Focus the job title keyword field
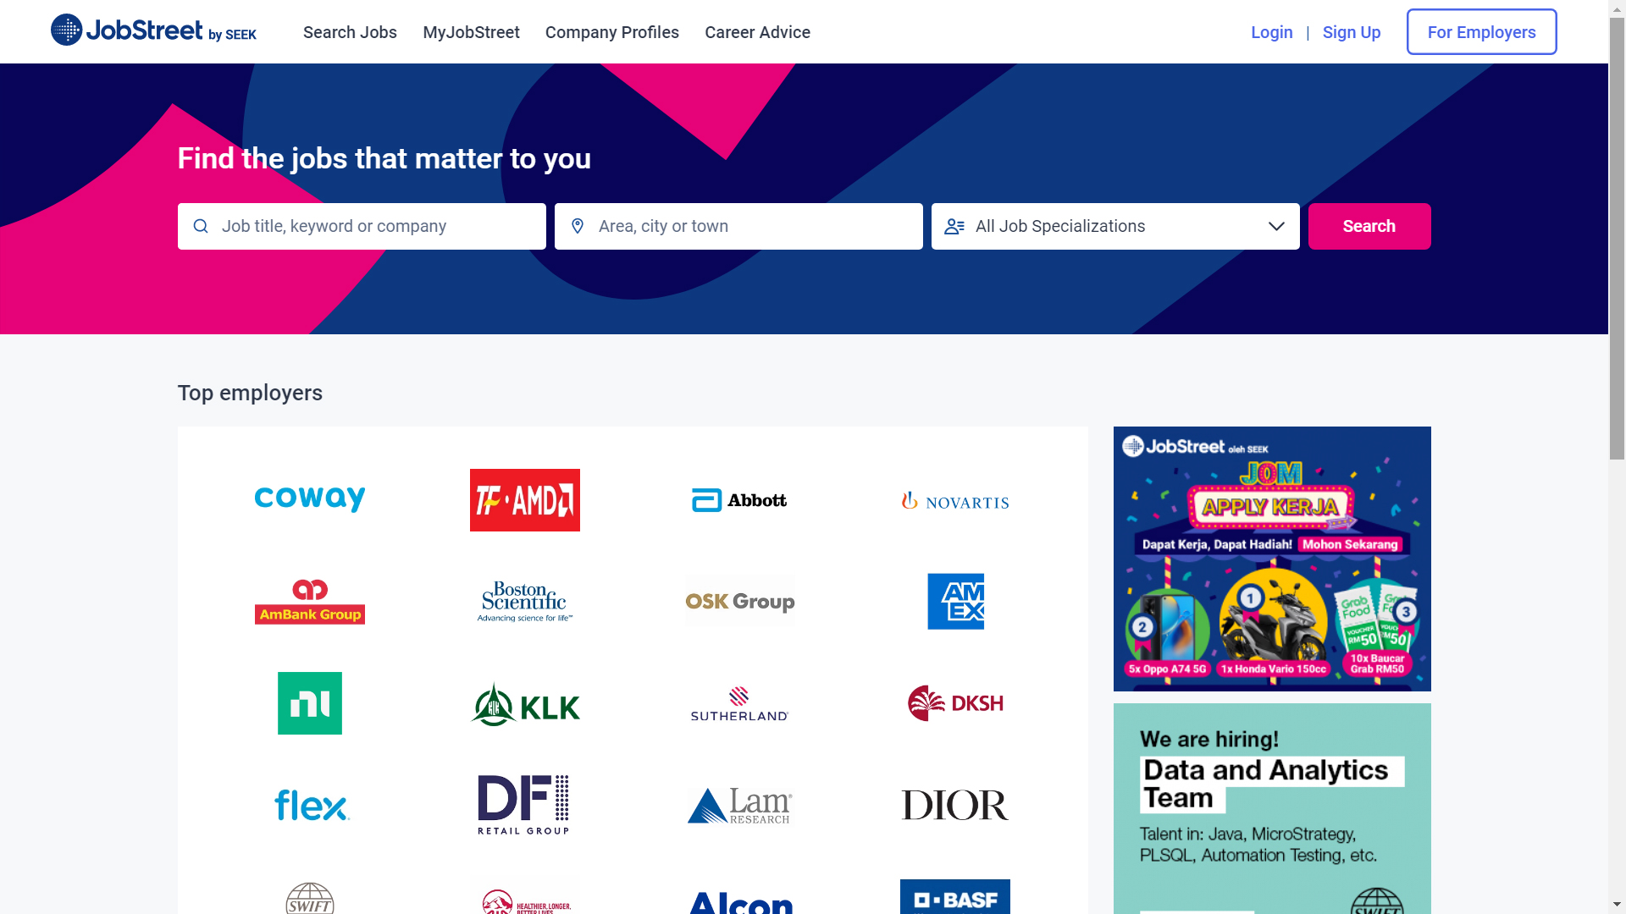Screen dimensions: 1626x914 [x=362, y=226]
